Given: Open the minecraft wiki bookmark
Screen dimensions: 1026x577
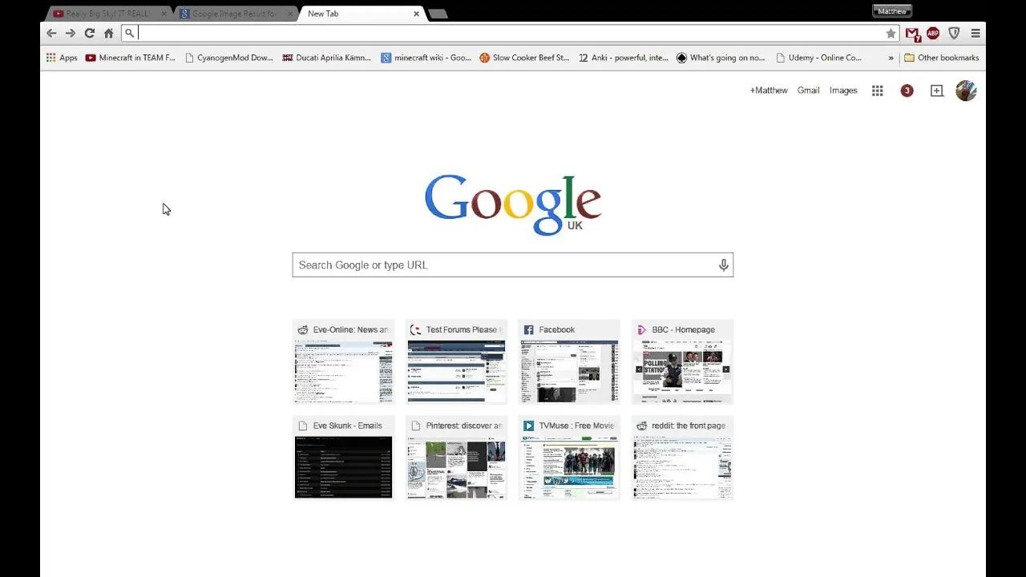Looking at the screenshot, I should point(426,58).
